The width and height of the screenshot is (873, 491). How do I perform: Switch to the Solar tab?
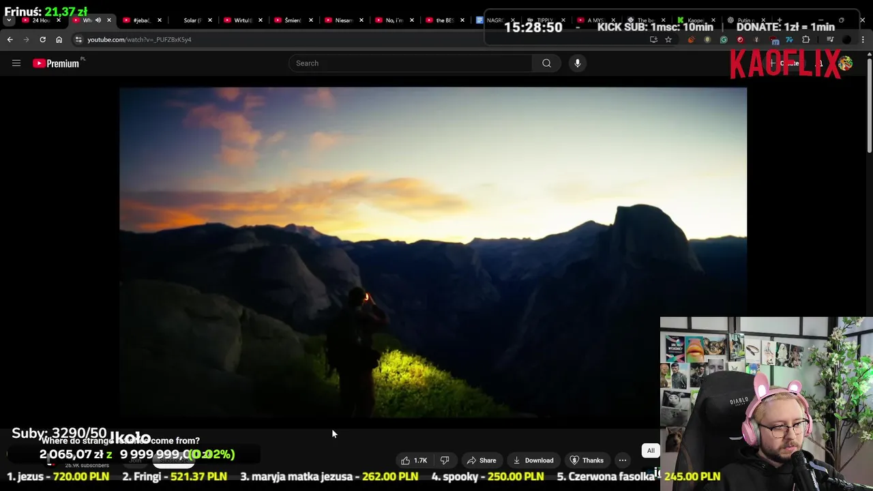(192, 20)
